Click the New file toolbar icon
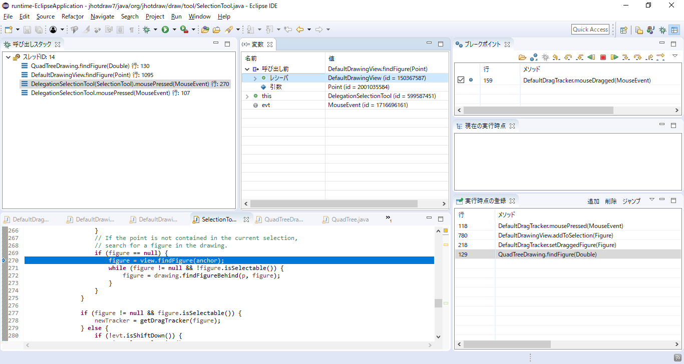Image resolution: width=684 pixels, height=364 pixels. tap(9, 29)
